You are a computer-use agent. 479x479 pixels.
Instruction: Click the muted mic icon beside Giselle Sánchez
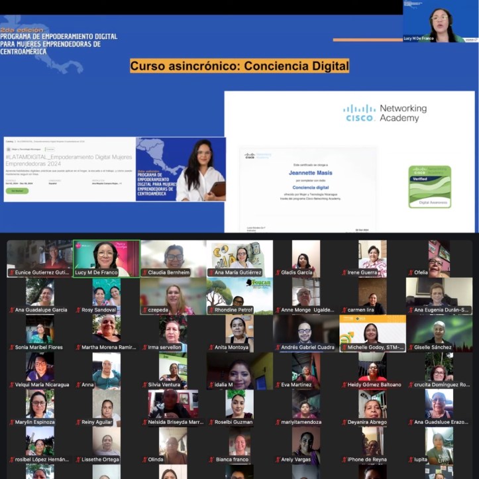coord(411,347)
